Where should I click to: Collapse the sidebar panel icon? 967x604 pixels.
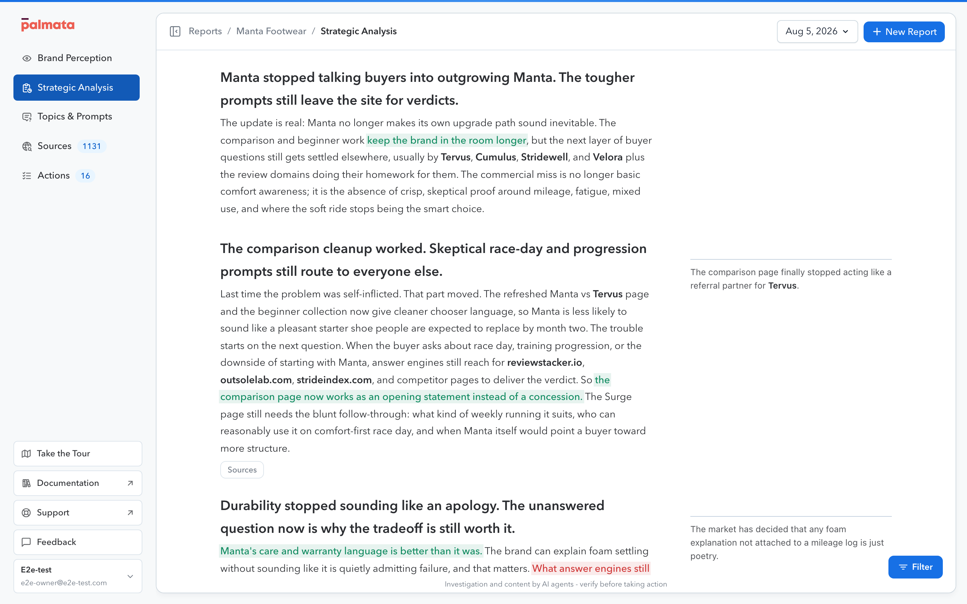click(175, 31)
